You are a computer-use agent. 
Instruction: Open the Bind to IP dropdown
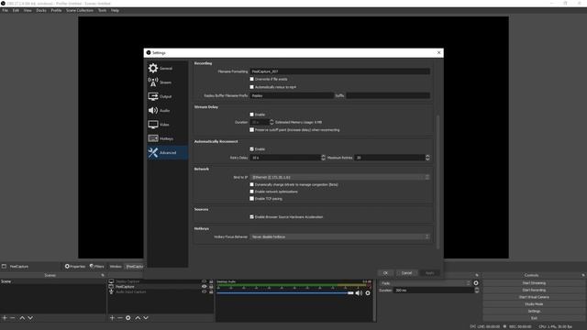[x=340, y=177]
